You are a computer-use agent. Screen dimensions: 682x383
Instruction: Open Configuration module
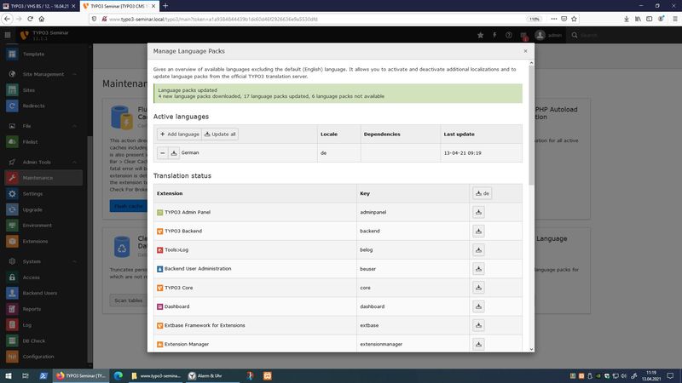pyautogui.click(x=43, y=357)
